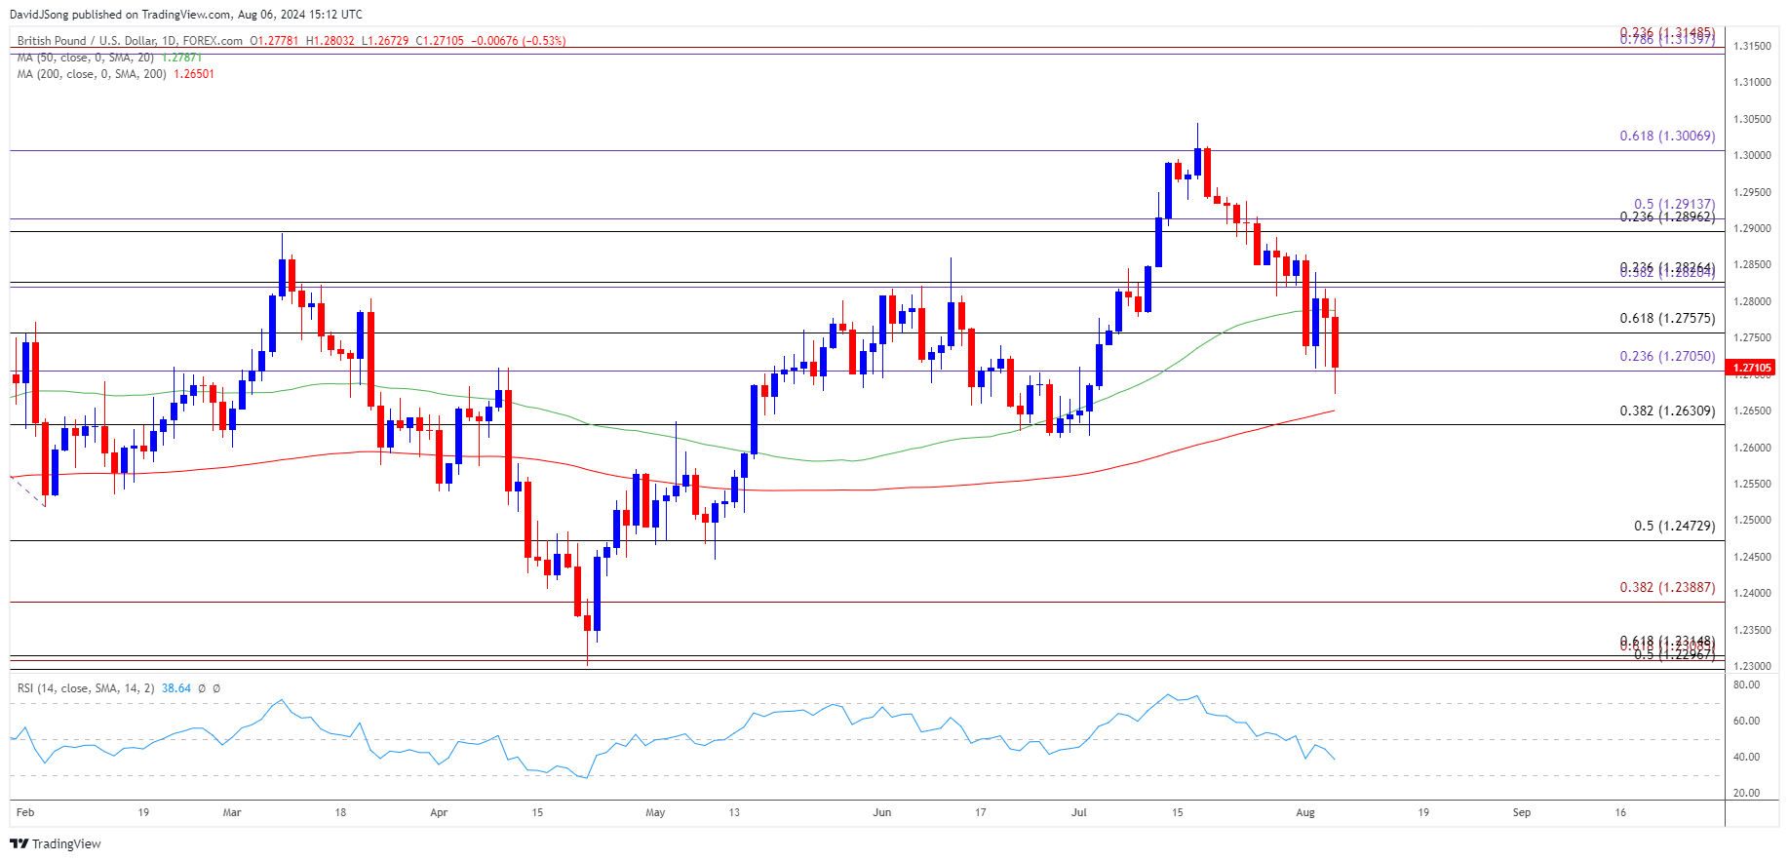
Task: Click the May label on the time axis
Action: tap(655, 812)
